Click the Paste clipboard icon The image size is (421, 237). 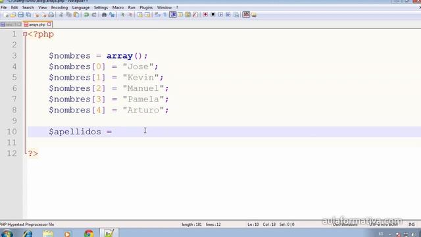pos(76,14)
